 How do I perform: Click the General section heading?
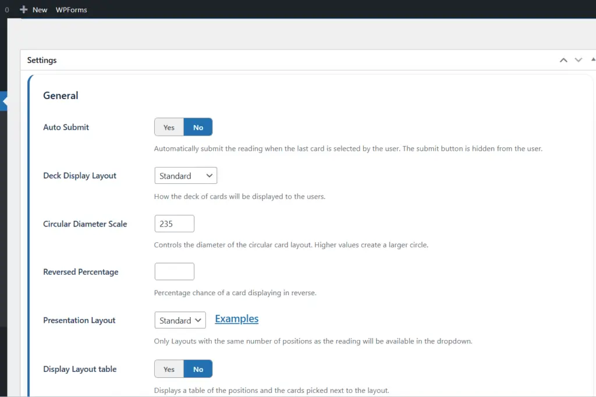(61, 95)
